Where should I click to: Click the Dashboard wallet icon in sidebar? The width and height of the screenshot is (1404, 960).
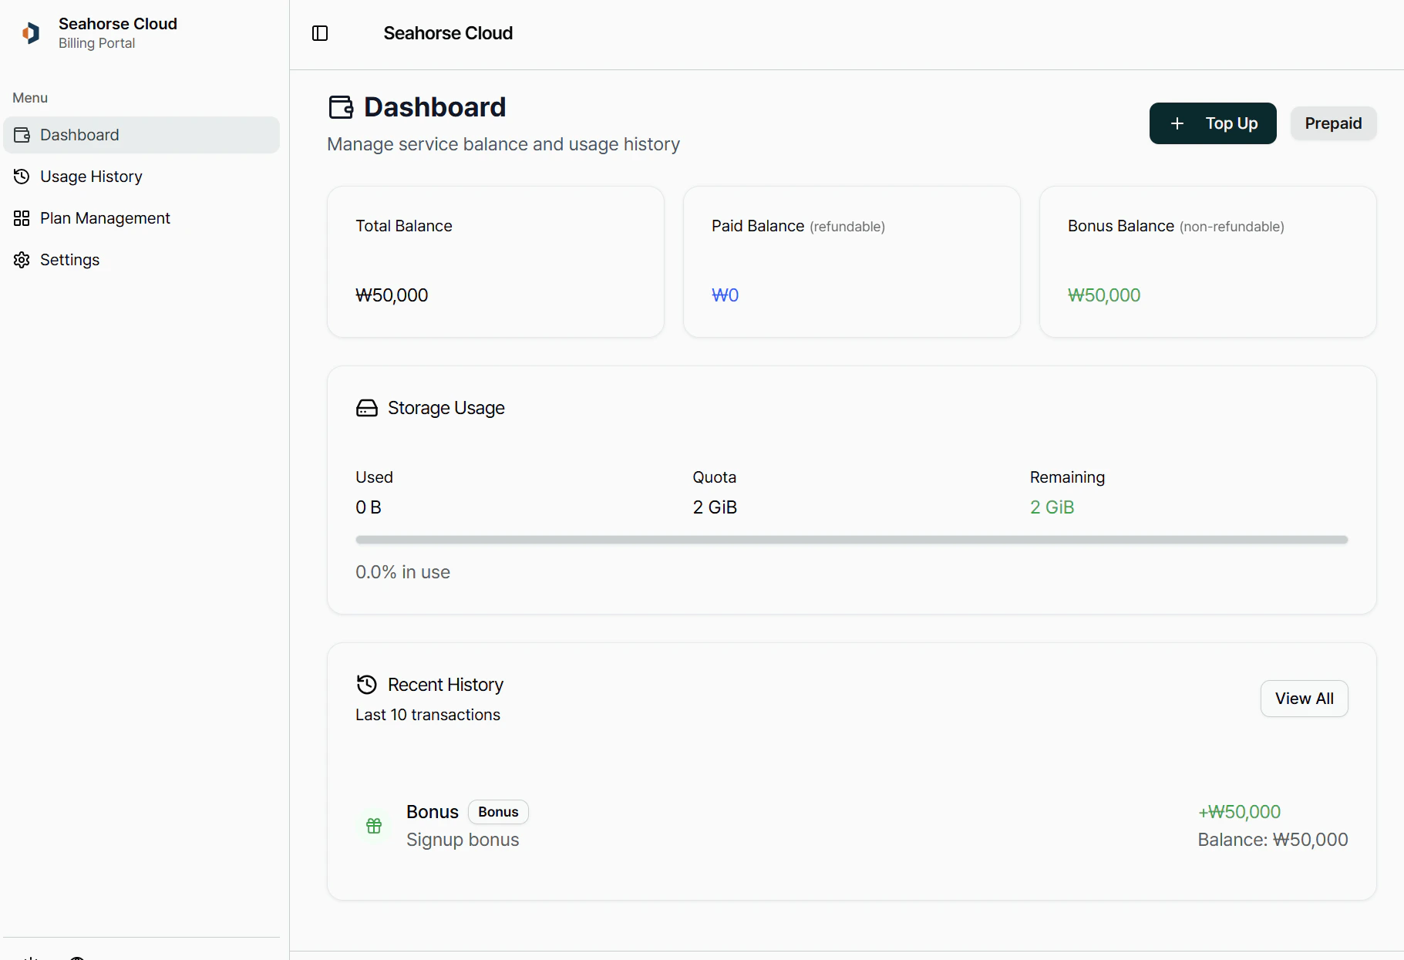[x=22, y=135]
